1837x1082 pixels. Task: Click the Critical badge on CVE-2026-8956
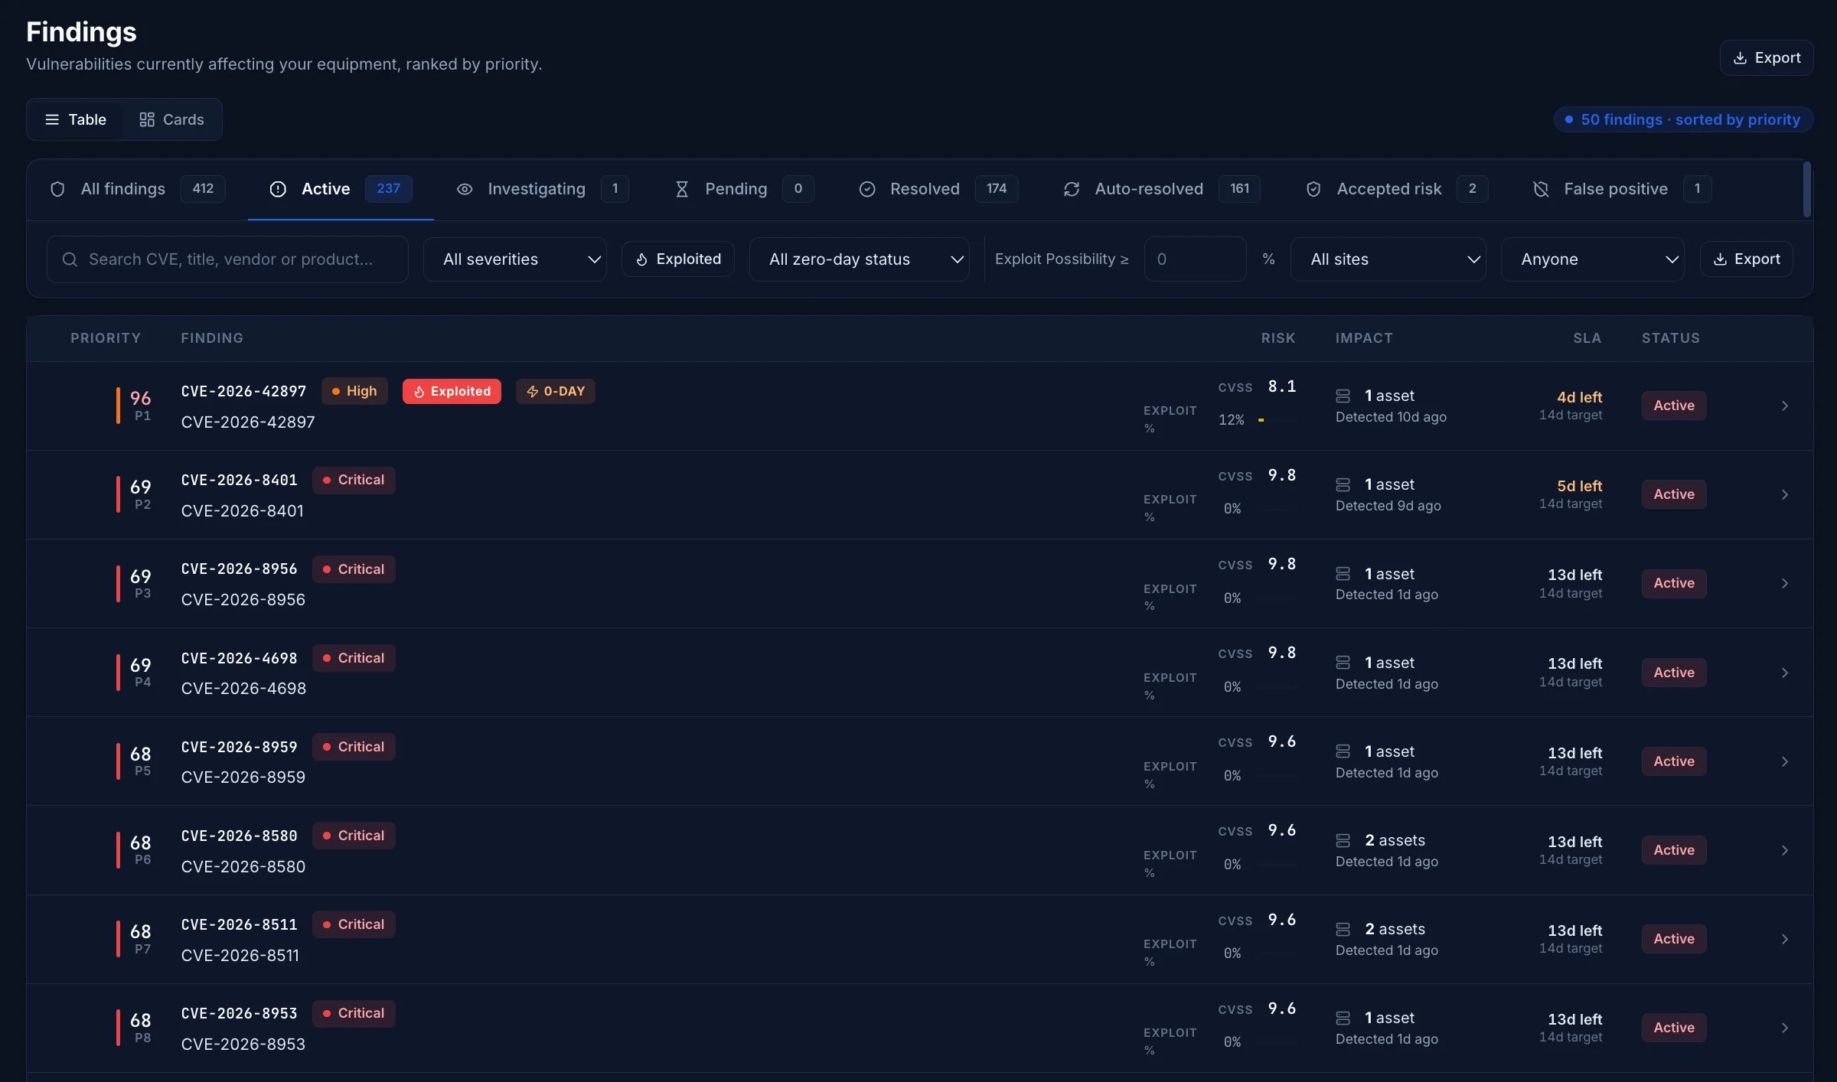coord(354,569)
